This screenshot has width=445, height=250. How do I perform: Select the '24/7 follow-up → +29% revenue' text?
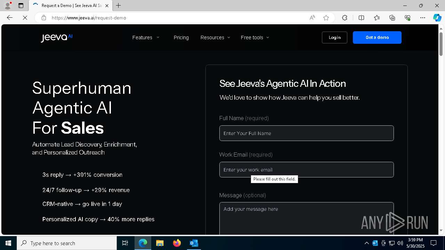pos(86,190)
